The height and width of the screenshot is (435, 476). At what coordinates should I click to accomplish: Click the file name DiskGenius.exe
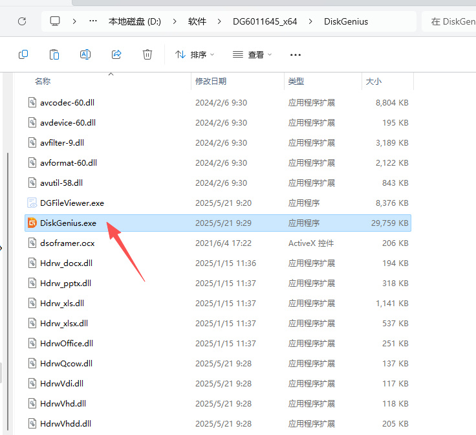(68, 223)
